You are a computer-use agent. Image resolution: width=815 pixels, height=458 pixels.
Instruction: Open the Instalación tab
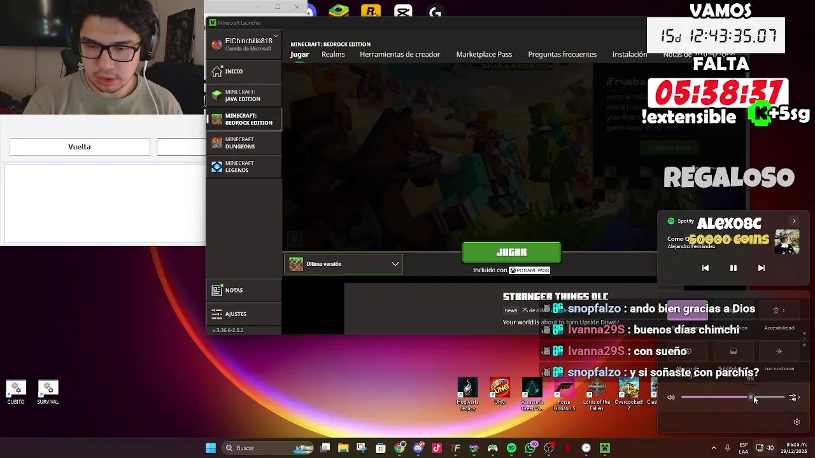coord(629,54)
